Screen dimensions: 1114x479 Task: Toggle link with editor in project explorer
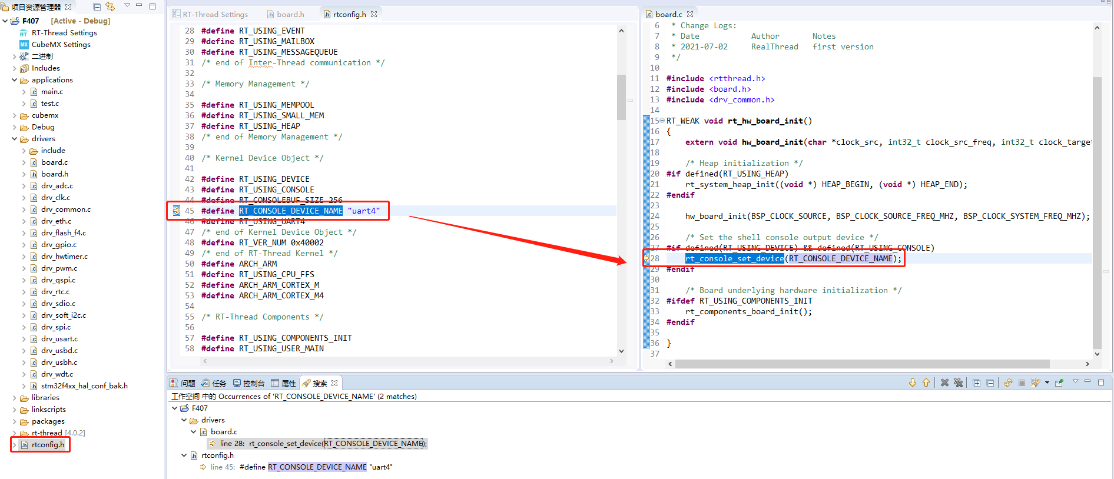point(110,6)
